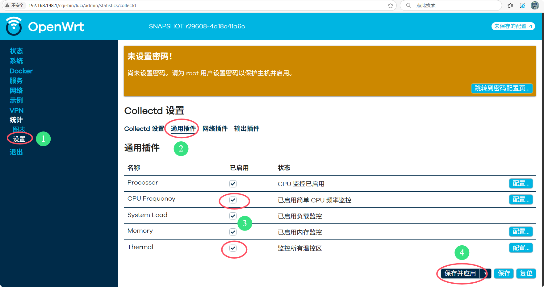The height and width of the screenshot is (287, 544).
Task: Uncheck the Thermal plugin checkbox
Action: coord(233,248)
